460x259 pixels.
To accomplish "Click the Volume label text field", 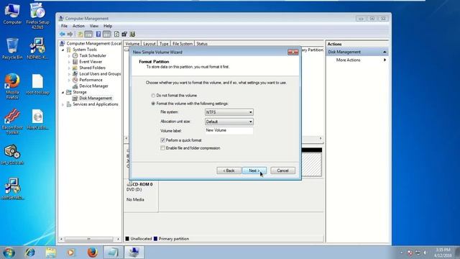I will click(x=229, y=130).
